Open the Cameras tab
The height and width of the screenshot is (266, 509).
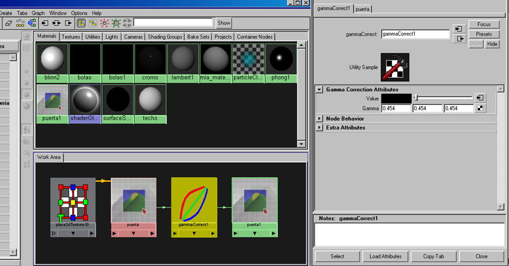[134, 37]
